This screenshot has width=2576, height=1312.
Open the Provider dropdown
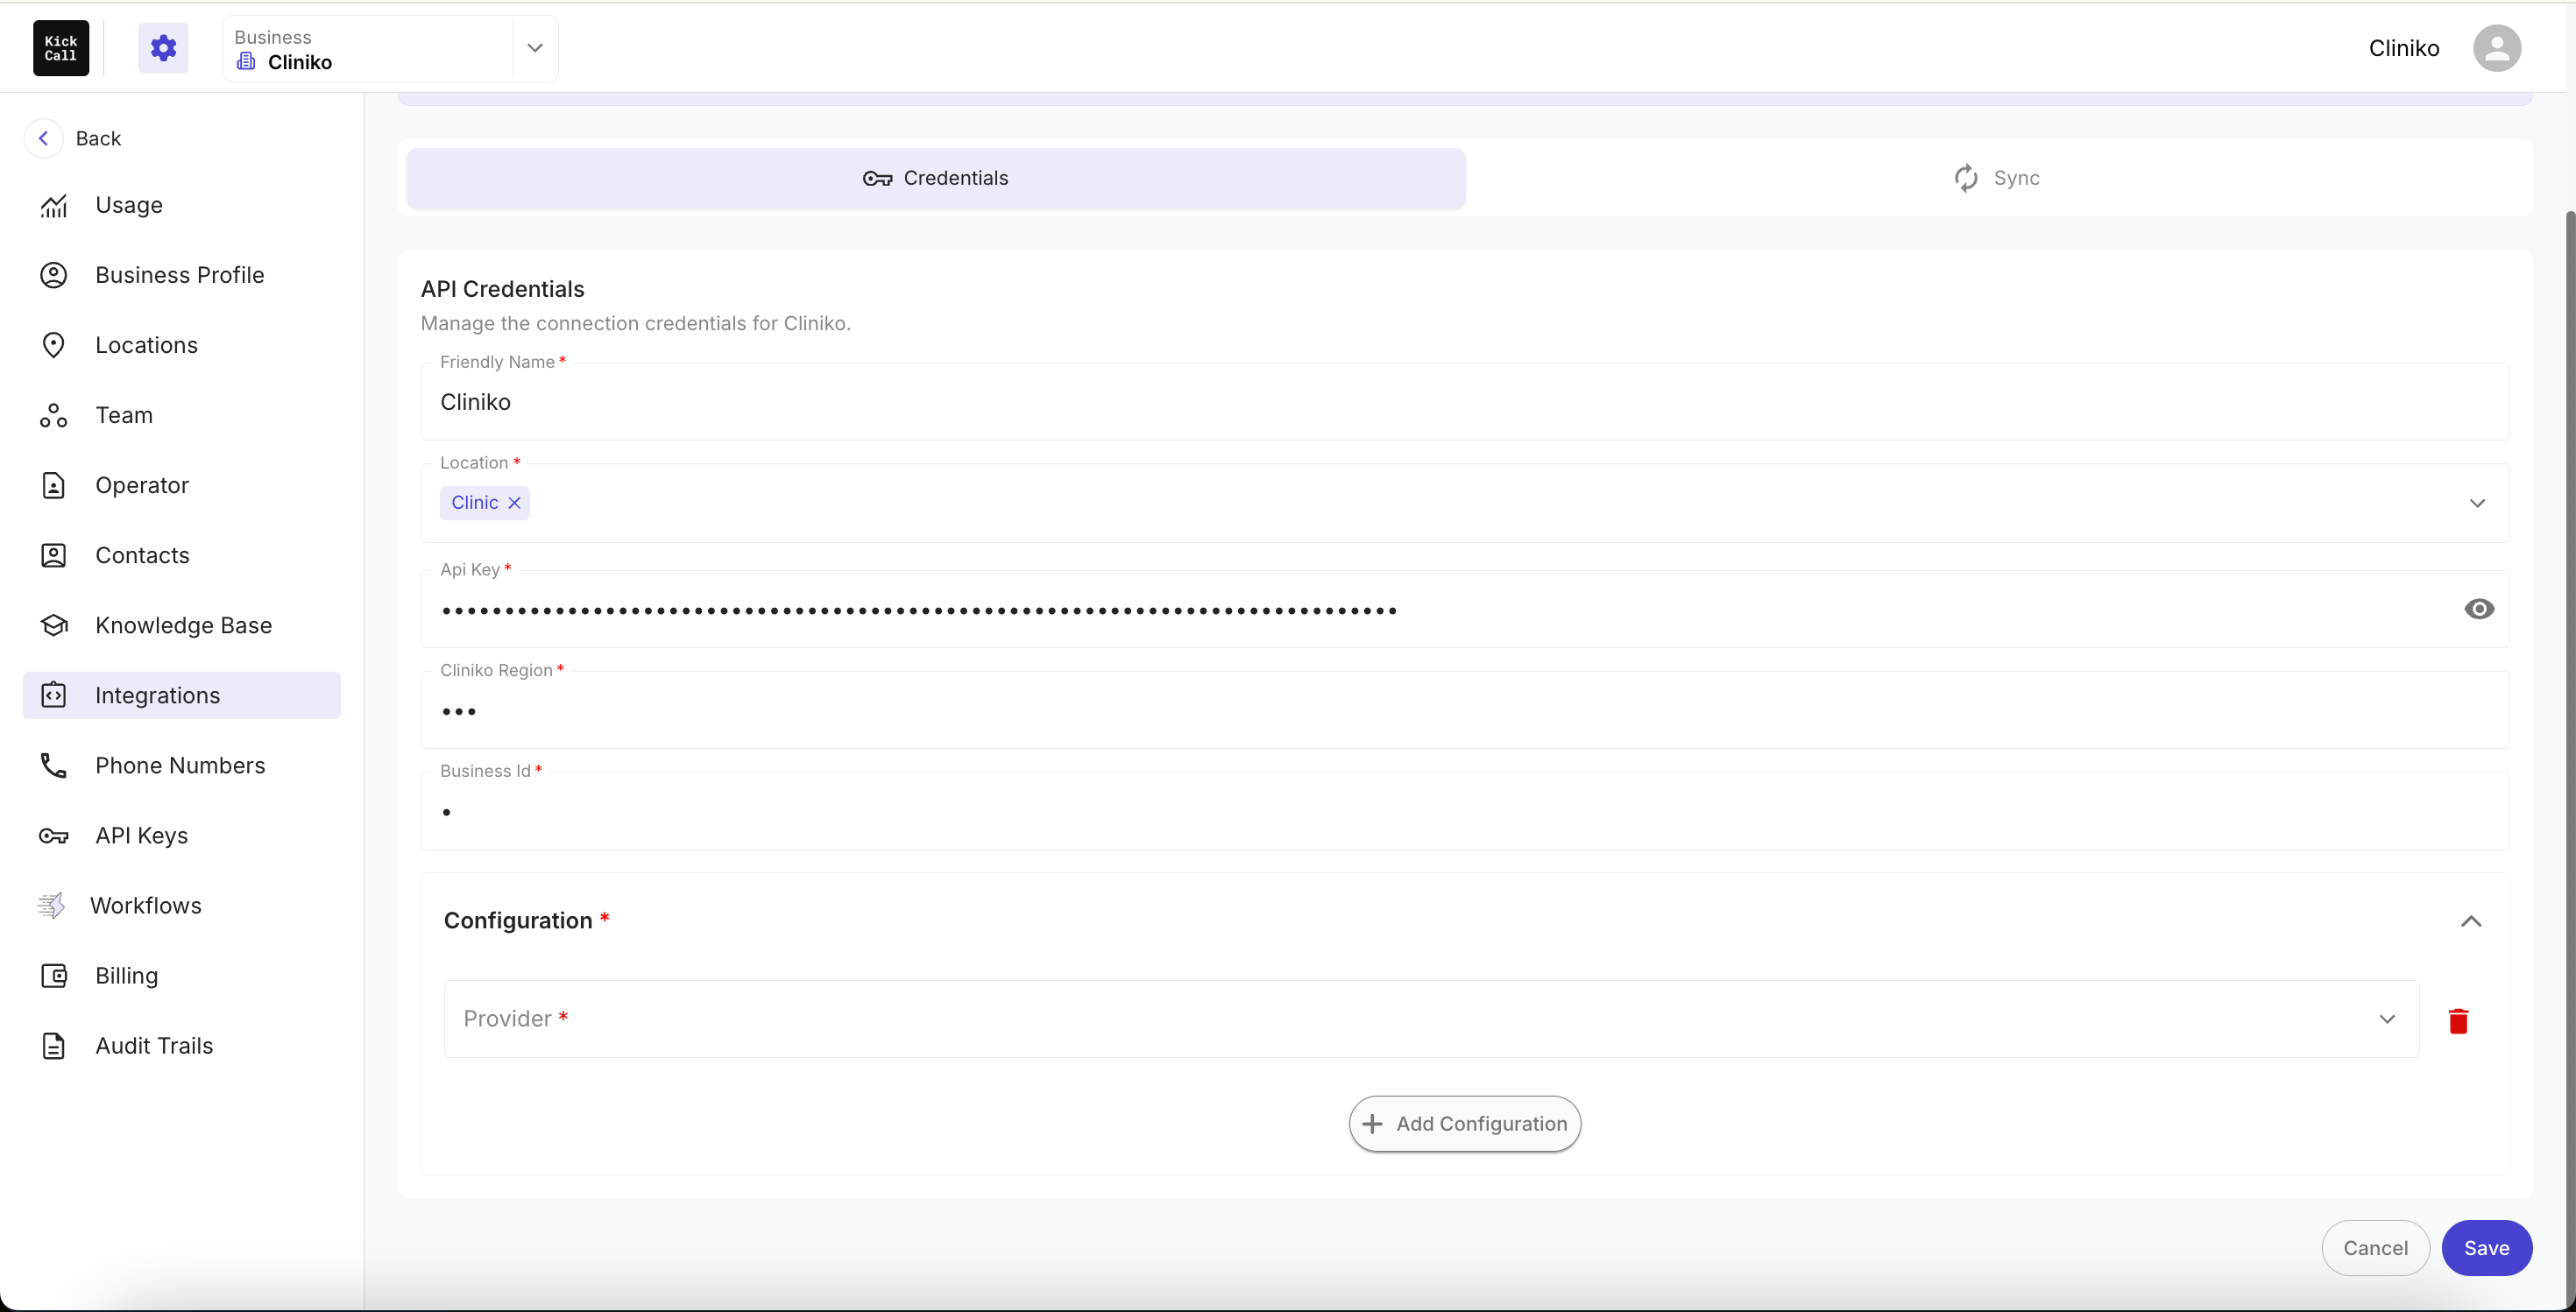coord(1431,1019)
